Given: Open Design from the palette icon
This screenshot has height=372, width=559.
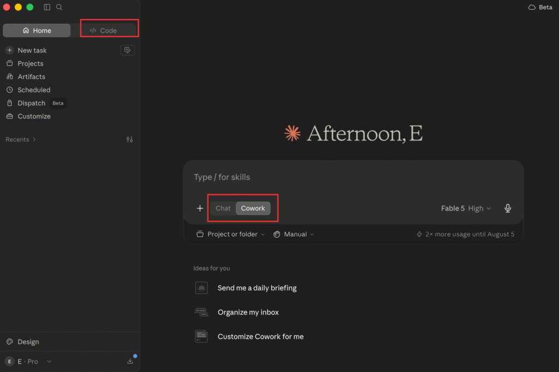Looking at the screenshot, I should 10,342.
